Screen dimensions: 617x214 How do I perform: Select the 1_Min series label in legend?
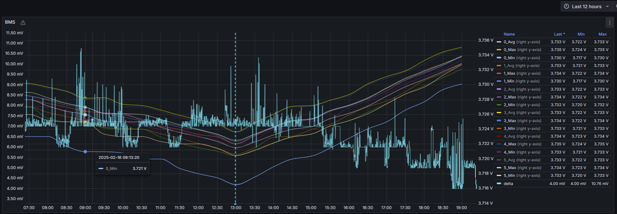point(509,81)
